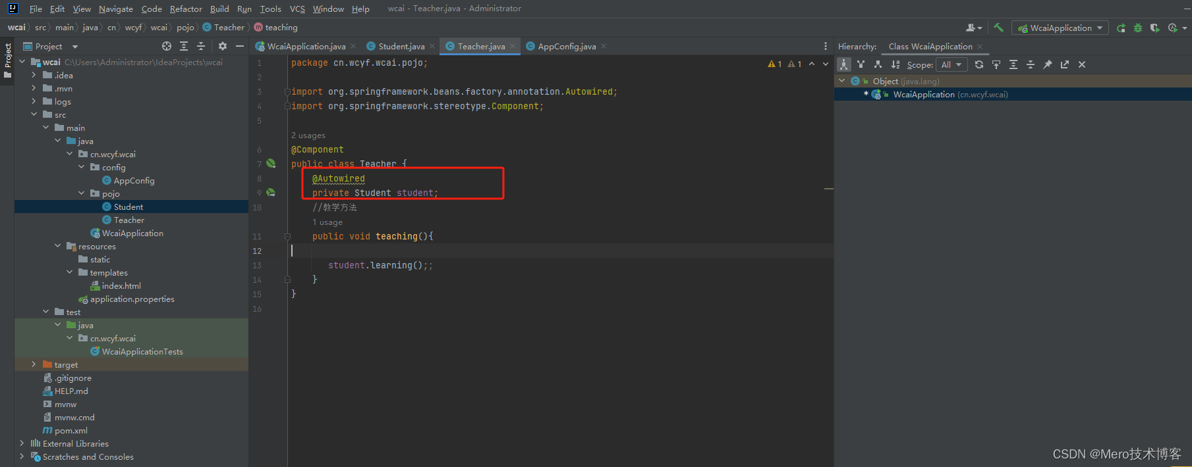
Task: Click the 2 usages hint above Teacher class
Action: pyautogui.click(x=308, y=135)
